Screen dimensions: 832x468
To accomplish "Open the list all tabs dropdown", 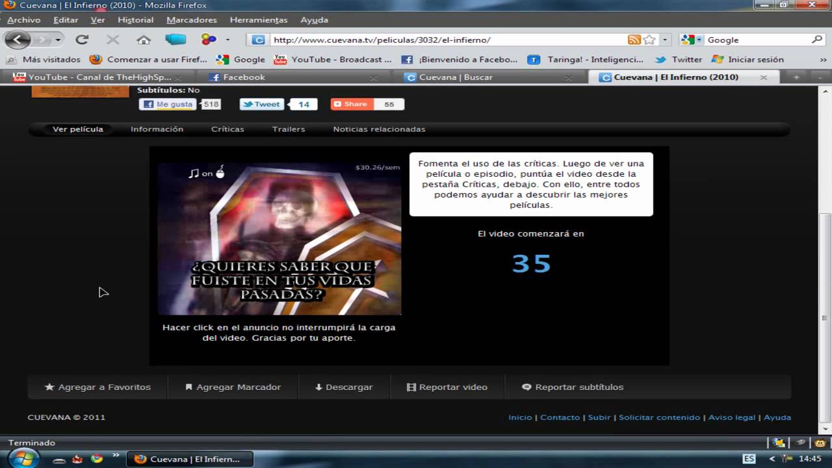I will pyautogui.click(x=819, y=77).
